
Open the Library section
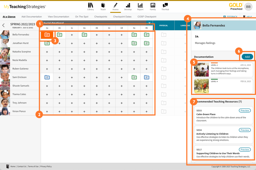click(90, 7)
